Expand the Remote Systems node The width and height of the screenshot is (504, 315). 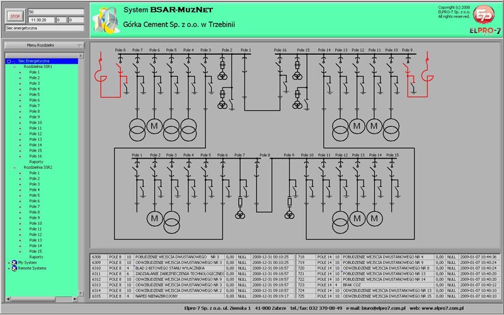[x=9, y=268]
